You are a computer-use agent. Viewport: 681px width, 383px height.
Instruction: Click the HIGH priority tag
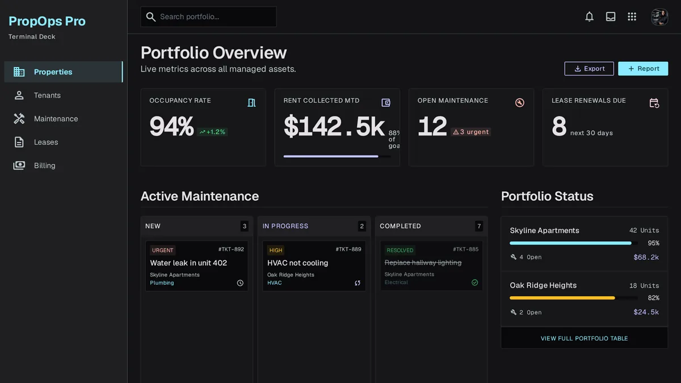coord(276,250)
